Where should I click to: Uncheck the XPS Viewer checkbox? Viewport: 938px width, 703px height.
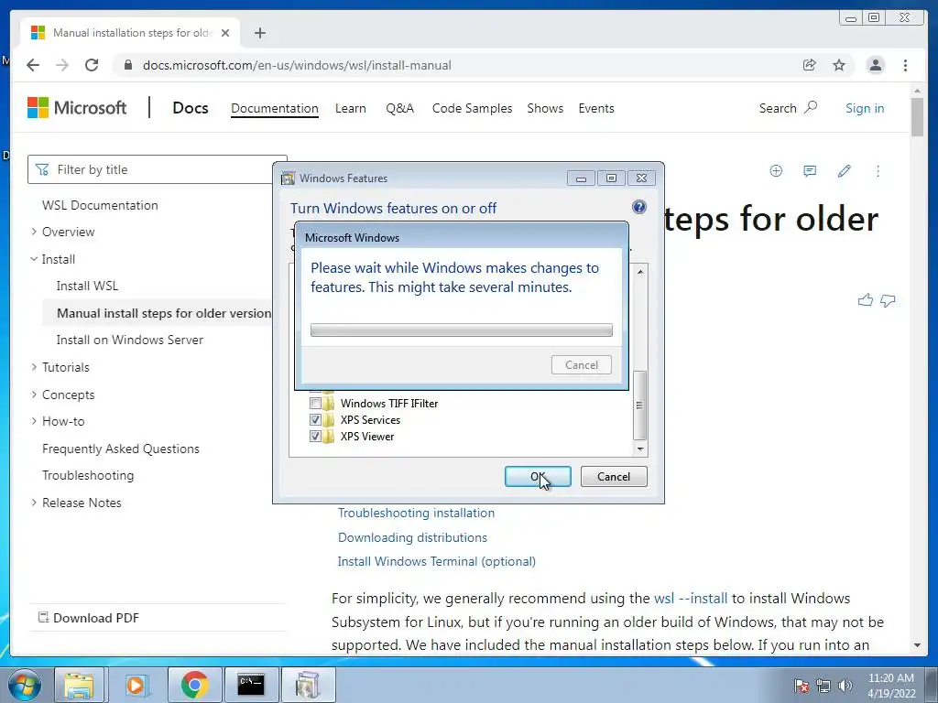click(315, 437)
